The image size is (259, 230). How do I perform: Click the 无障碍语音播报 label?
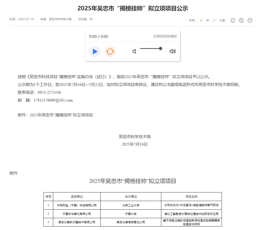pos(165,36)
